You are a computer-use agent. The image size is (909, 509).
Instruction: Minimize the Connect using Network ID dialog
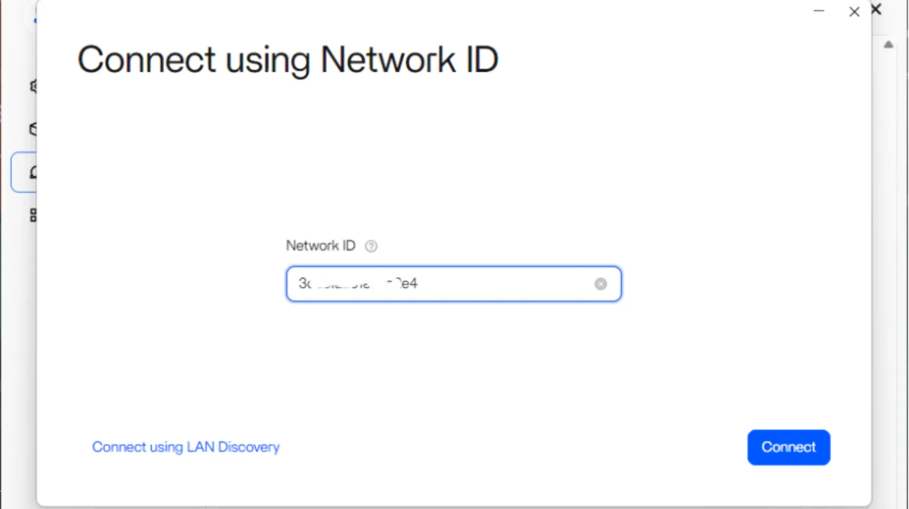(x=819, y=11)
